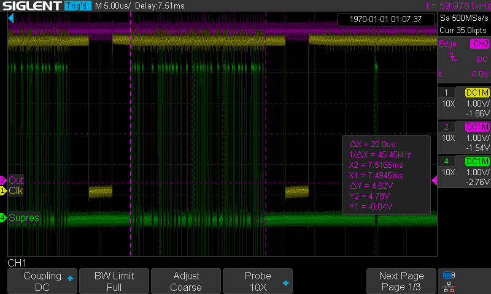Click the falling edge slope icon
The width and height of the screenshot is (491, 294).
point(452,58)
